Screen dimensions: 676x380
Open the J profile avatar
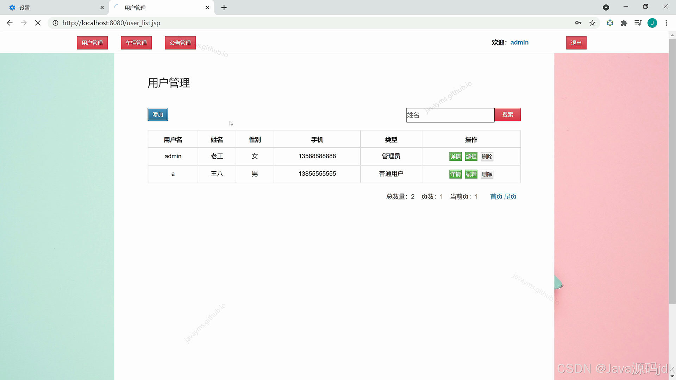(652, 23)
